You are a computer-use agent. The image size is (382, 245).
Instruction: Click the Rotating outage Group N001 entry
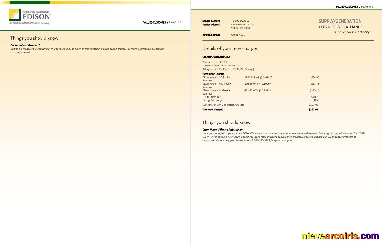point(238,35)
